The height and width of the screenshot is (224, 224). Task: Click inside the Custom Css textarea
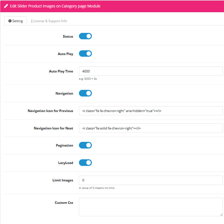coord(151,207)
